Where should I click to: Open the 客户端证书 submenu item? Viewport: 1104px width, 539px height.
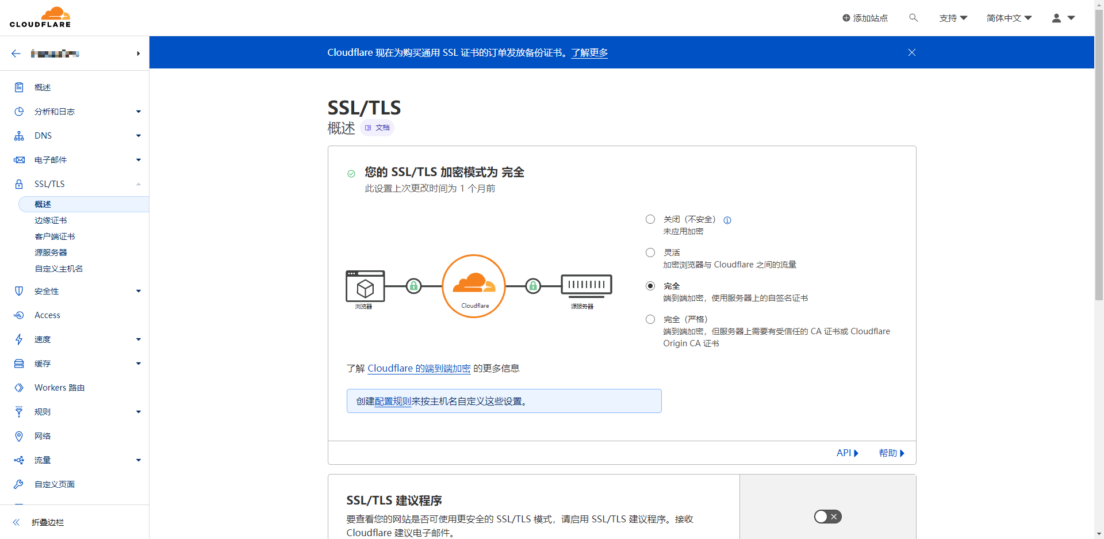tap(55, 236)
